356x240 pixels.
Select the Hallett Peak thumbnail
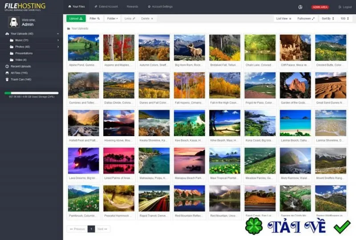(x=83, y=123)
